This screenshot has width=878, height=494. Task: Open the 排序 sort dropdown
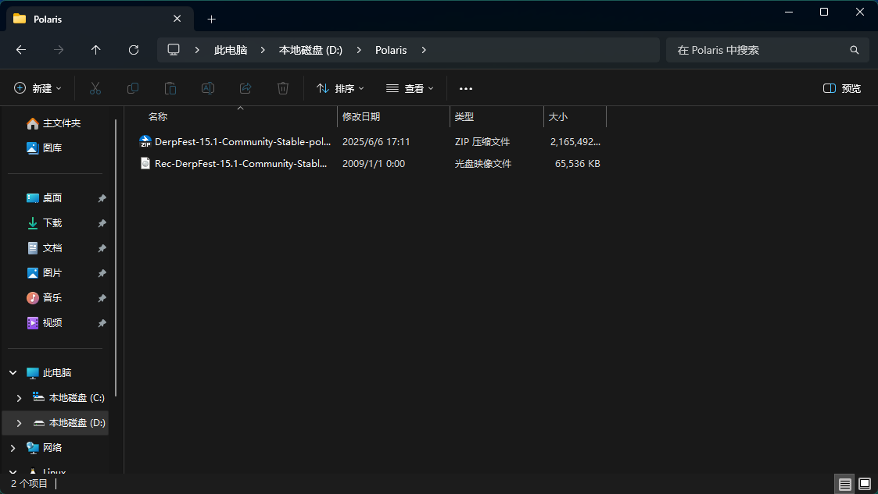tap(340, 88)
